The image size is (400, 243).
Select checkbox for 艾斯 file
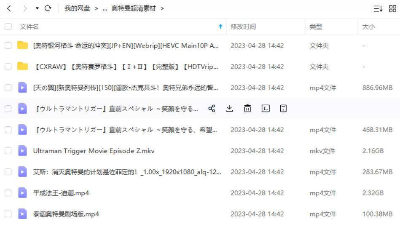[x=8, y=172]
